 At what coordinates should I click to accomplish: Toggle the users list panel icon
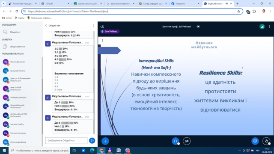click(102, 27)
